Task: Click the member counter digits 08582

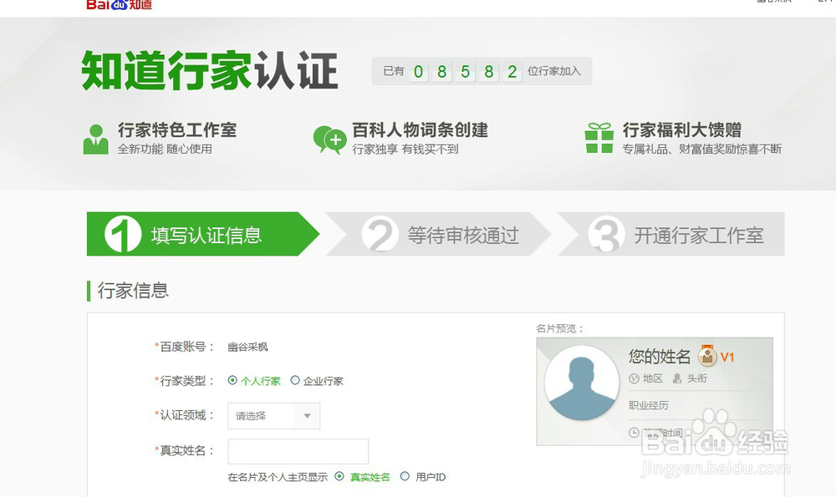Action: tap(465, 71)
